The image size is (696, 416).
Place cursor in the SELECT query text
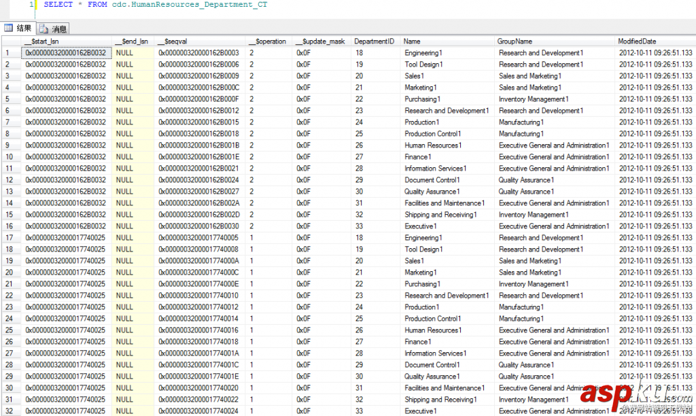pos(156,5)
